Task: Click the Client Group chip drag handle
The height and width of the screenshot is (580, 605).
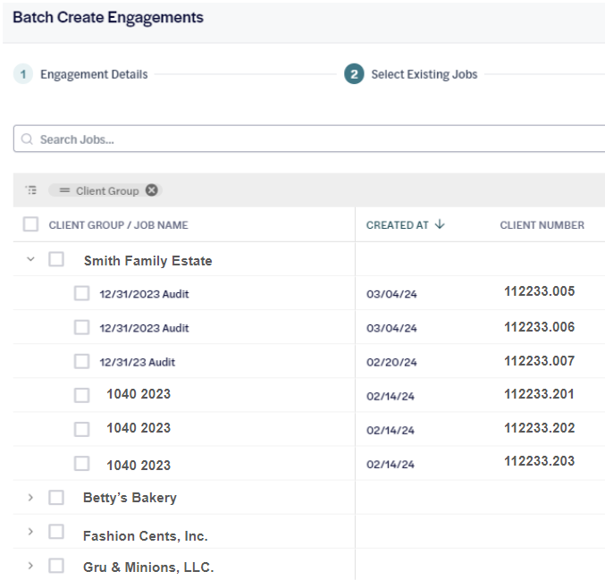Action: pos(64,190)
